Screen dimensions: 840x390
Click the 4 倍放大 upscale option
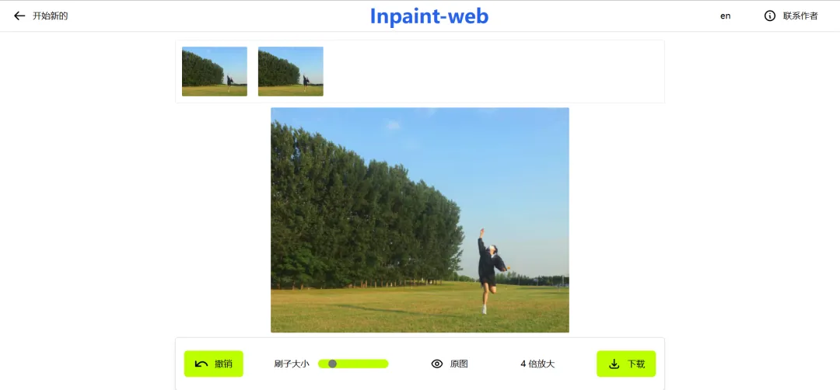[537, 364]
